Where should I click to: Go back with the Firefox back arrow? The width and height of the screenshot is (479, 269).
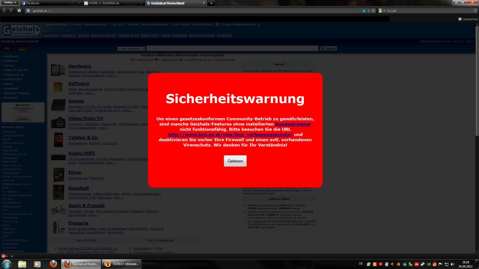coord(4,10)
